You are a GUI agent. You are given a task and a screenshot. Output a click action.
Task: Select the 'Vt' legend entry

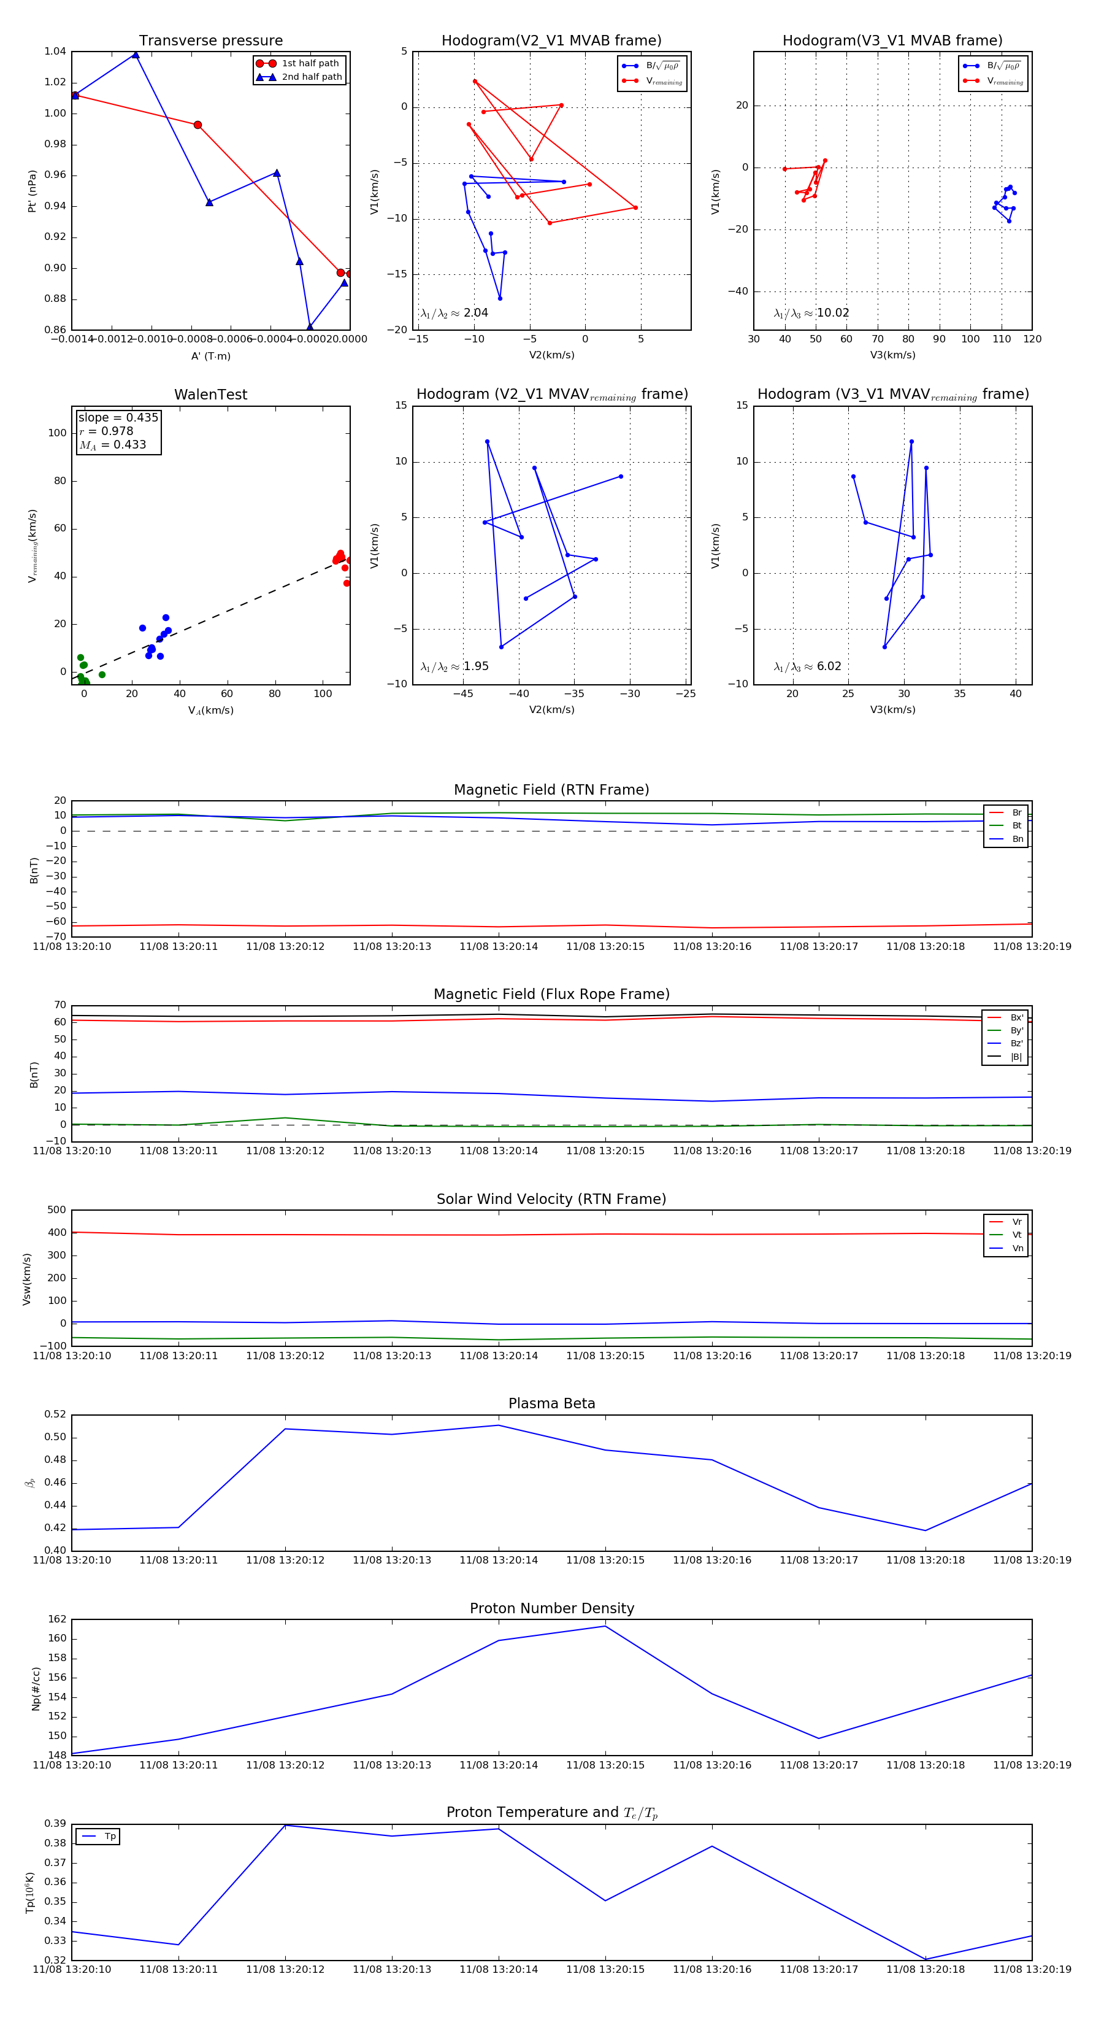click(1006, 1235)
